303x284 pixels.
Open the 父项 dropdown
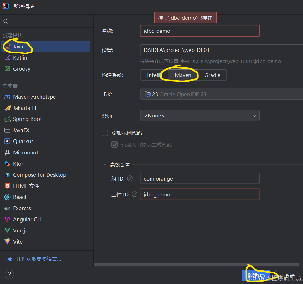(200, 116)
